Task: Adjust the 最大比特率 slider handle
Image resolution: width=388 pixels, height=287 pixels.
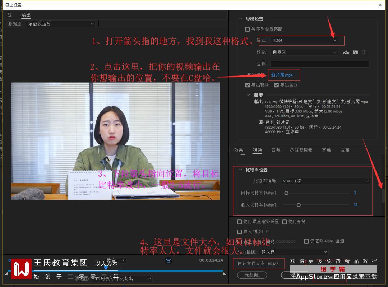Action: 299,205
